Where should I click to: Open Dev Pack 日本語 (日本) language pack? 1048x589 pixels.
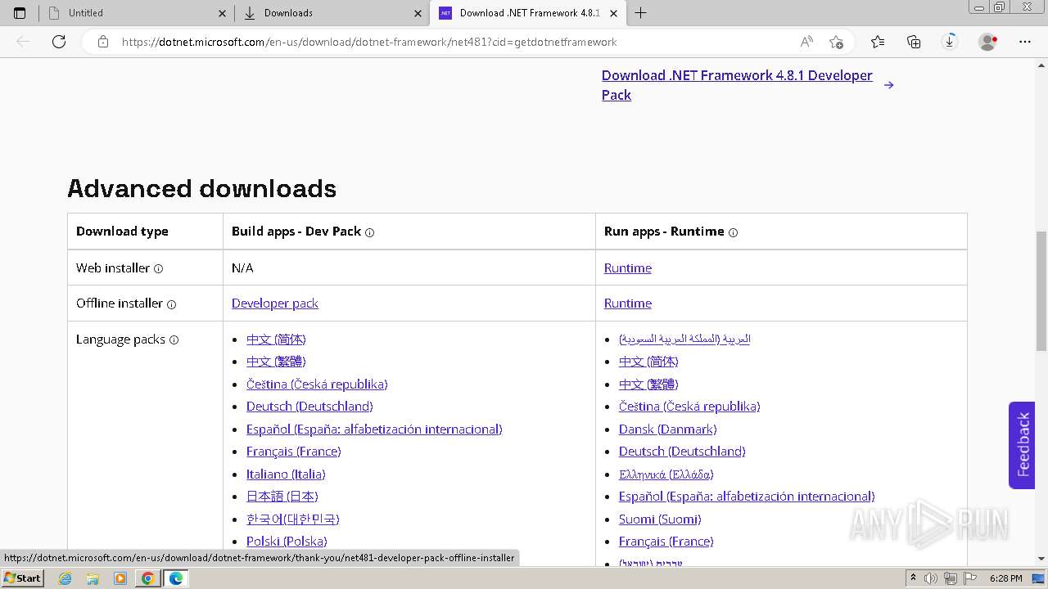tap(282, 496)
